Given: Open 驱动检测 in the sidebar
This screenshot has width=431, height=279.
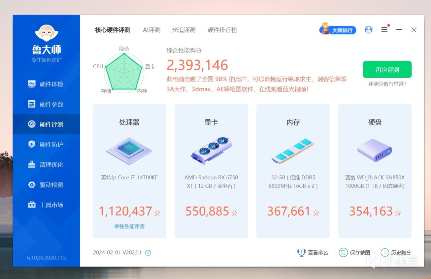Looking at the screenshot, I should 46,185.
